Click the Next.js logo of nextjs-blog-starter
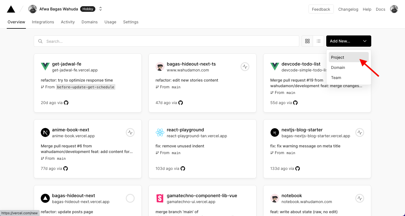The width and height of the screenshot is (405, 216). coord(275,132)
